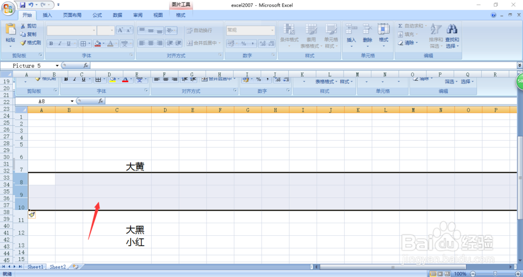This screenshot has height=277, width=523.
Task: Expand the 合并后居中 merge dropdown arrow
Action: [220, 43]
